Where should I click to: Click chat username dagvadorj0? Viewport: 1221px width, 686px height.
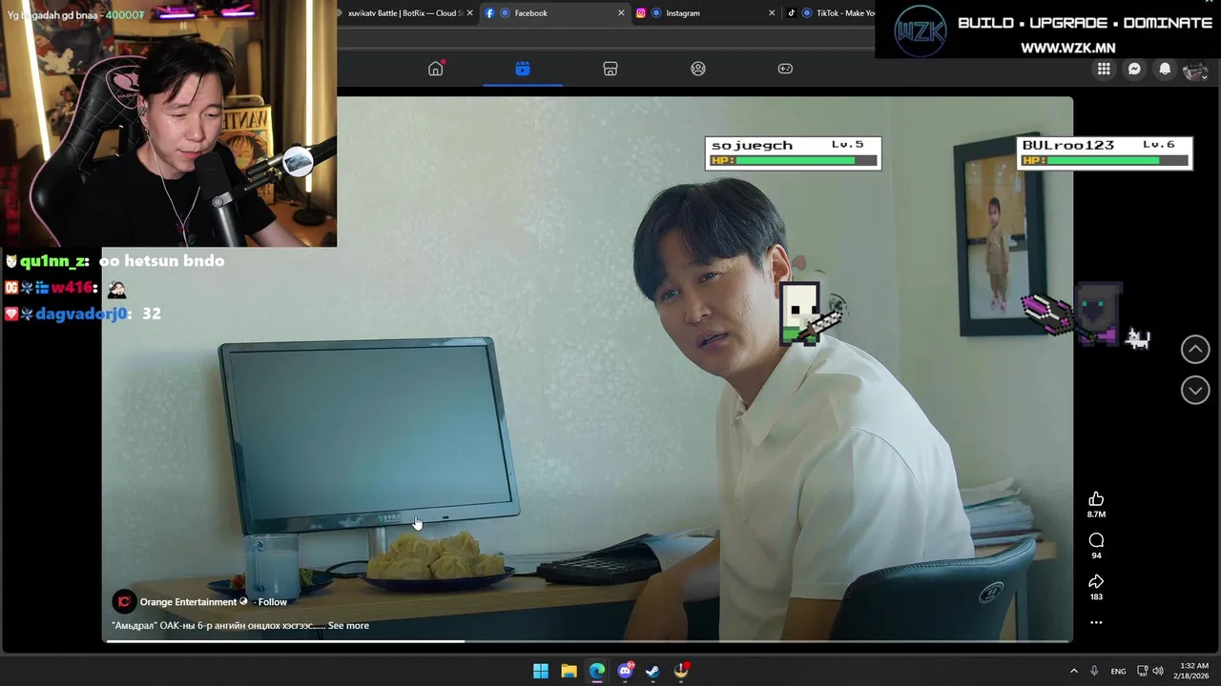(x=80, y=313)
